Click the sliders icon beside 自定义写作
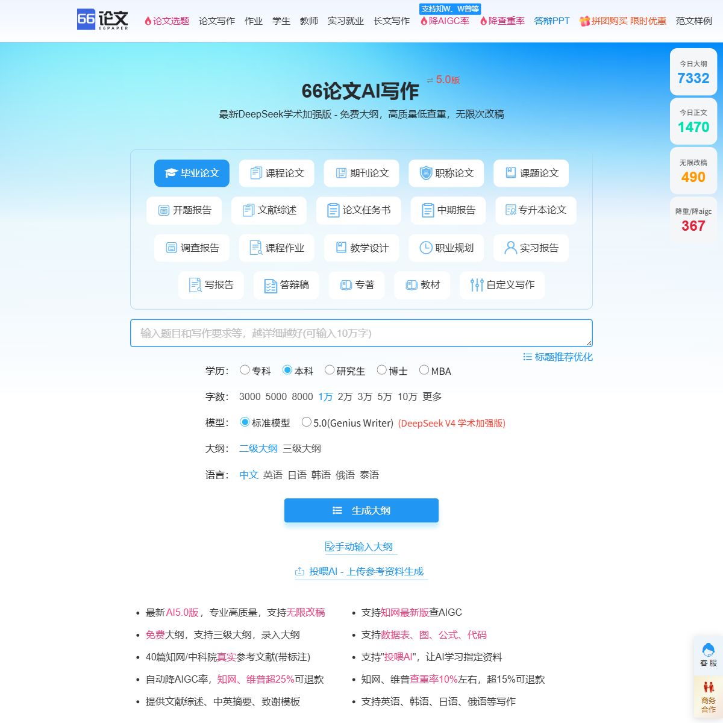 point(477,285)
